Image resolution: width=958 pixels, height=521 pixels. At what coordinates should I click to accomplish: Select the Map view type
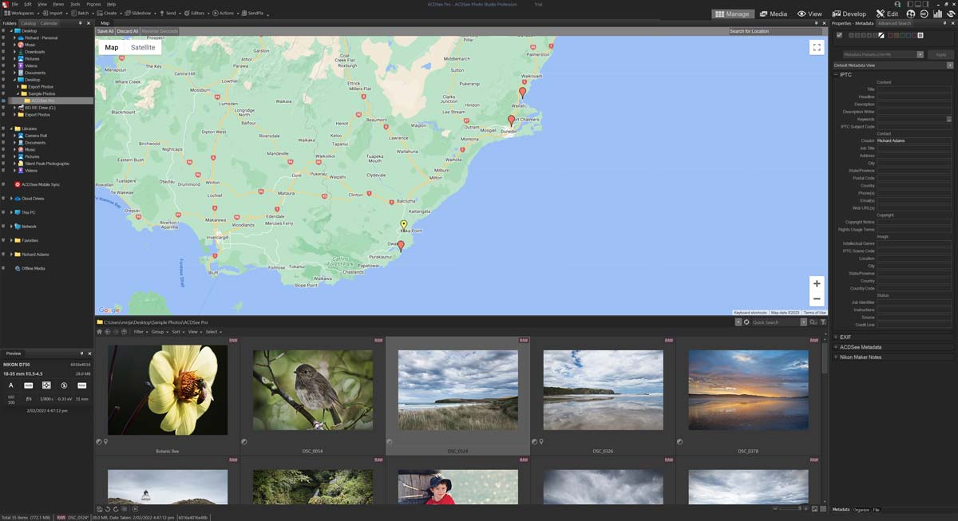(112, 48)
